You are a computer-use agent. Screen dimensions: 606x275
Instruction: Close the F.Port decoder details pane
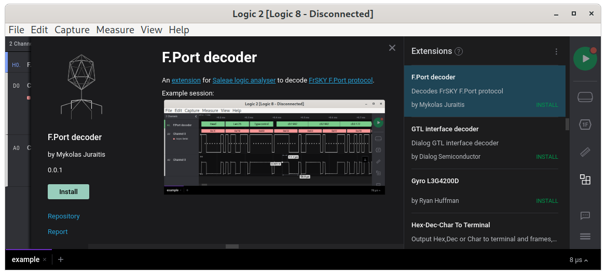tap(392, 48)
